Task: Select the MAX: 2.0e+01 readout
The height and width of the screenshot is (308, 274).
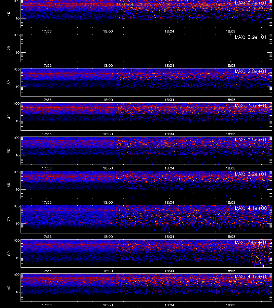Action: coord(251,71)
